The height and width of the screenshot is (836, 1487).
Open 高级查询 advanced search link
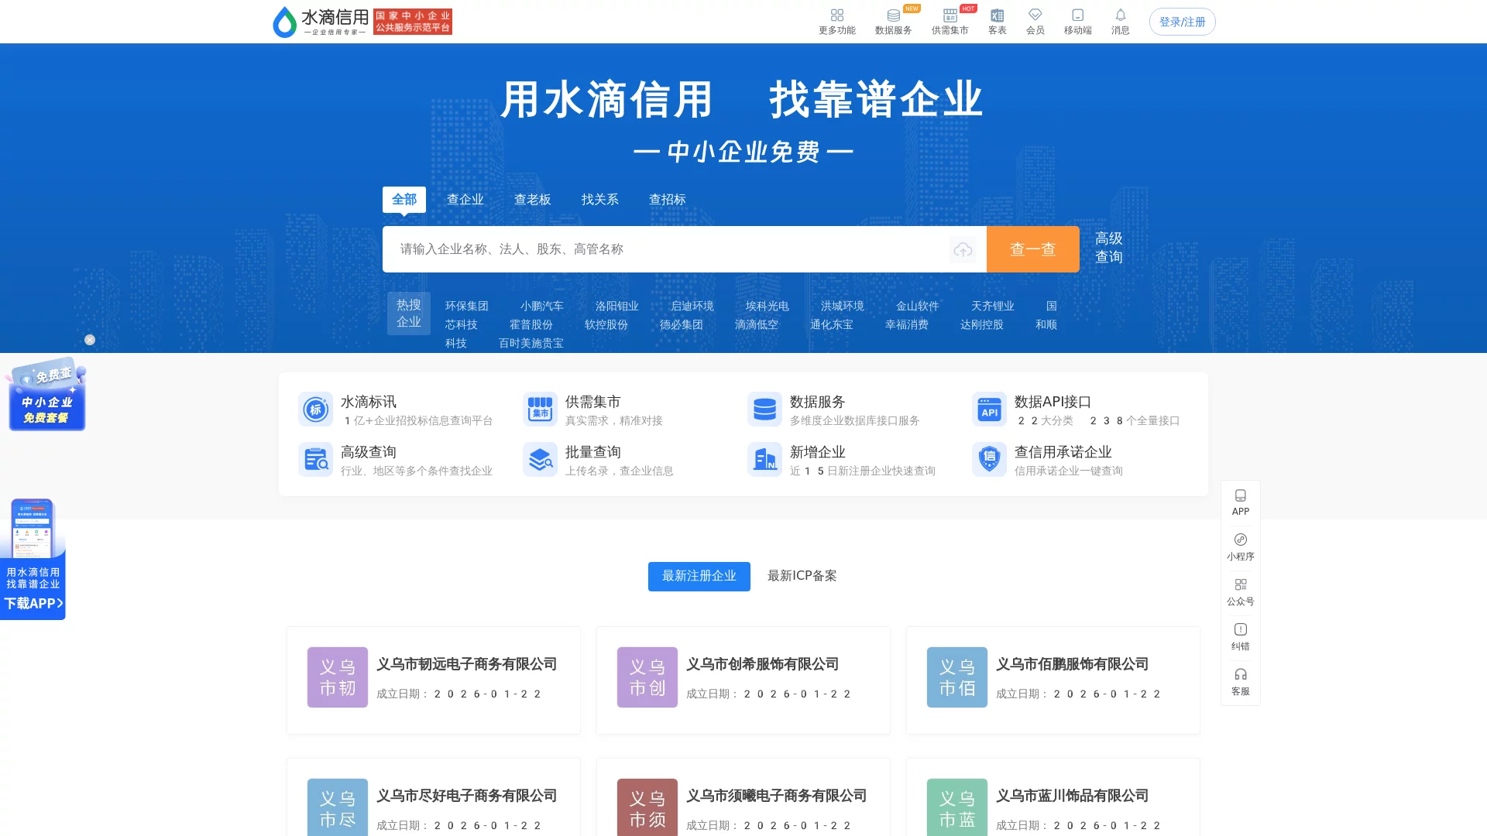click(1109, 248)
